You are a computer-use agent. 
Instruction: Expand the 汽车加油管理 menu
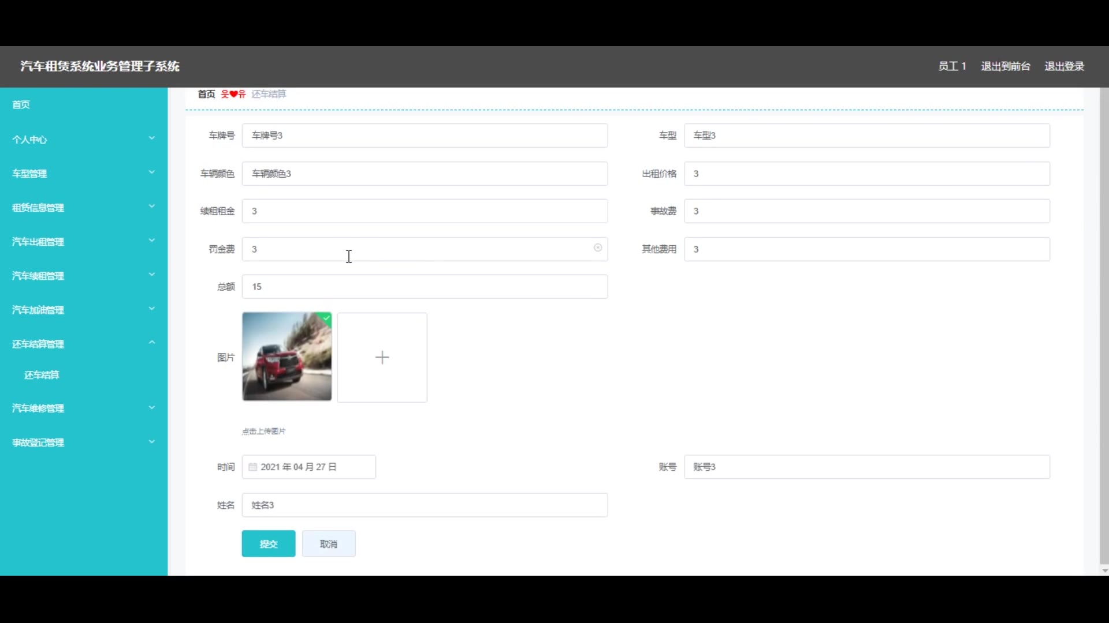tap(84, 310)
